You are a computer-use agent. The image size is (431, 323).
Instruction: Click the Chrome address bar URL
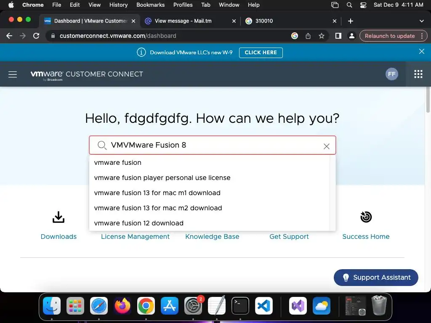tap(118, 36)
